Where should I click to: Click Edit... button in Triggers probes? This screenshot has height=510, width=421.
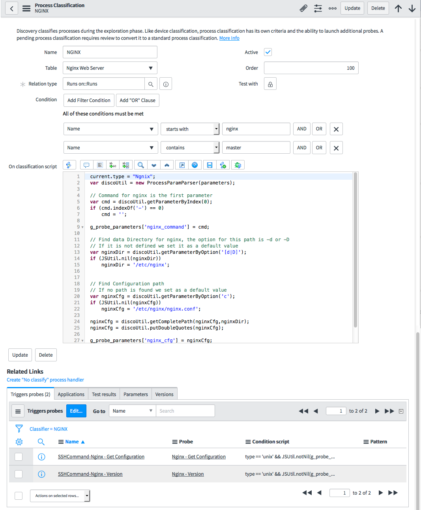(x=76, y=411)
